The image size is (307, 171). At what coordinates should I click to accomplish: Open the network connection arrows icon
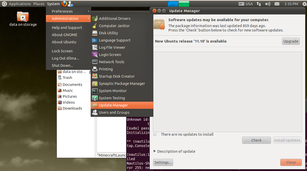[x=259, y=4]
